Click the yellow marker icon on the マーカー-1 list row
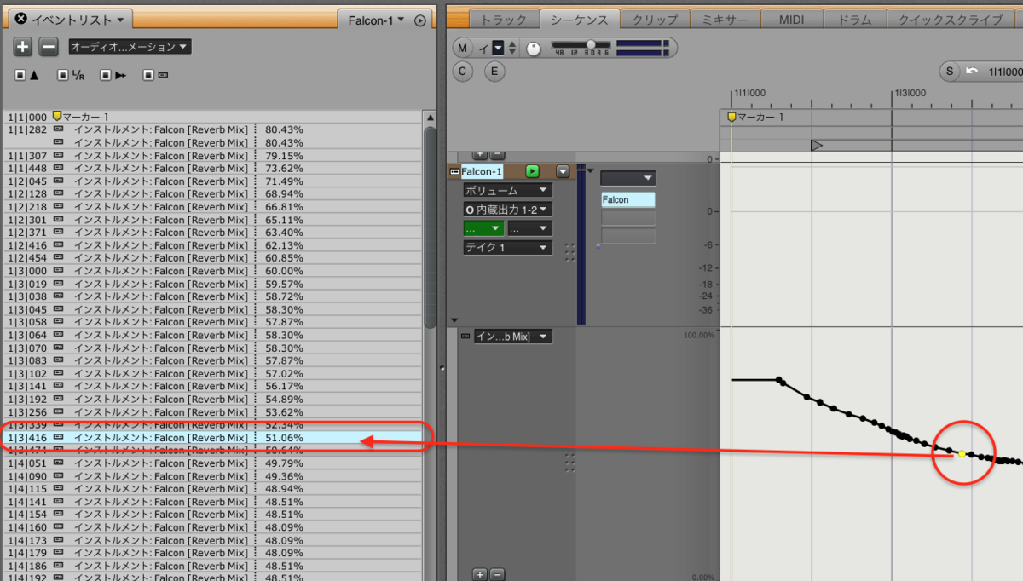The height and width of the screenshot is (581, 1023). click(x=57, y=116)
